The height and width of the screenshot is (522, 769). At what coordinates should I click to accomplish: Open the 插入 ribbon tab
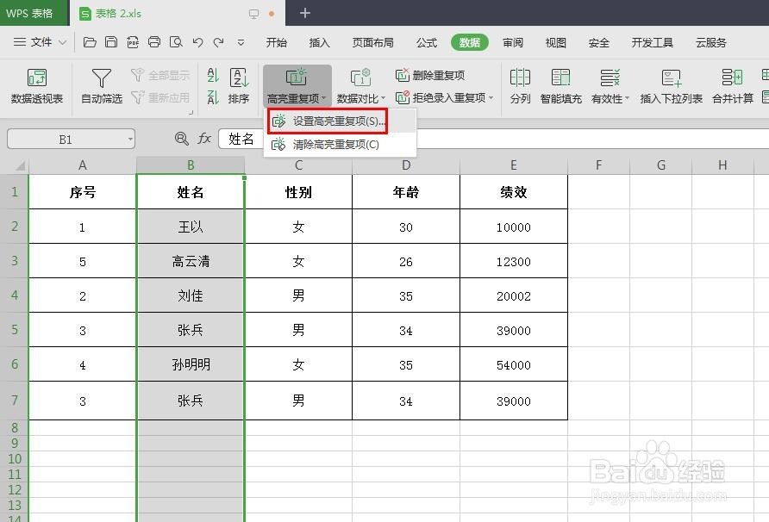[x=319, y=41]
